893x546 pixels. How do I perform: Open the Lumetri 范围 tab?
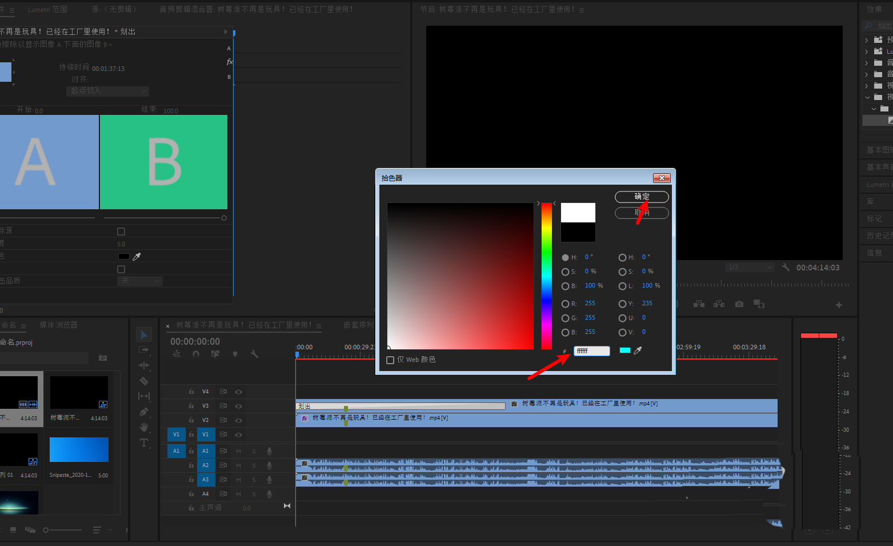(47, 10)
